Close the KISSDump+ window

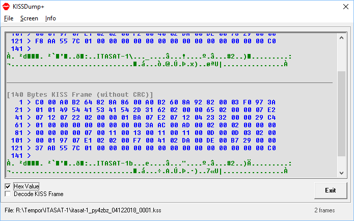[x=346, y=7]
